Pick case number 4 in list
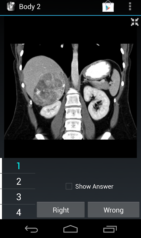Viewport: 141px width, 238px height. [x=18, y=212]
